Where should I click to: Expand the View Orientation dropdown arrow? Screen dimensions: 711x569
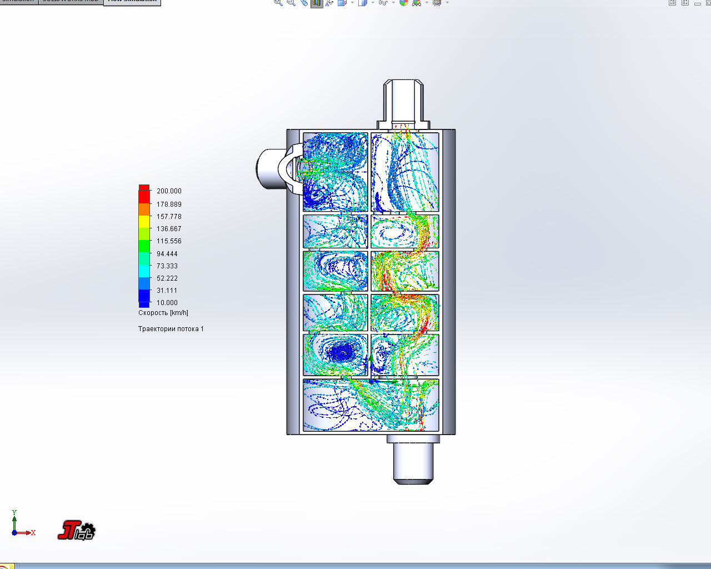tap(352, 2)
